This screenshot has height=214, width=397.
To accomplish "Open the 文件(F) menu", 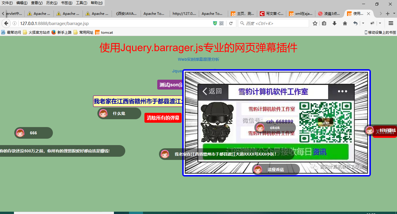I will click(x=7, y=3).
